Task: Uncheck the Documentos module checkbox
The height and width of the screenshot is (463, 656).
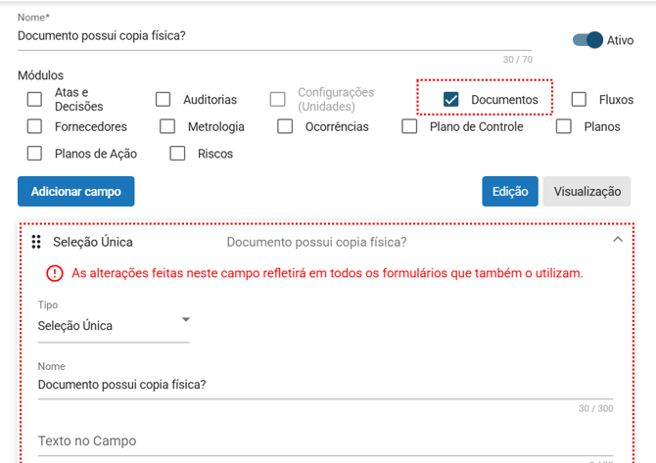Action: [450, 99]
